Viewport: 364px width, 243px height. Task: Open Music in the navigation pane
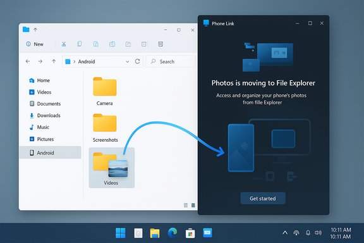pyautogui.click(x=39, y=127)
